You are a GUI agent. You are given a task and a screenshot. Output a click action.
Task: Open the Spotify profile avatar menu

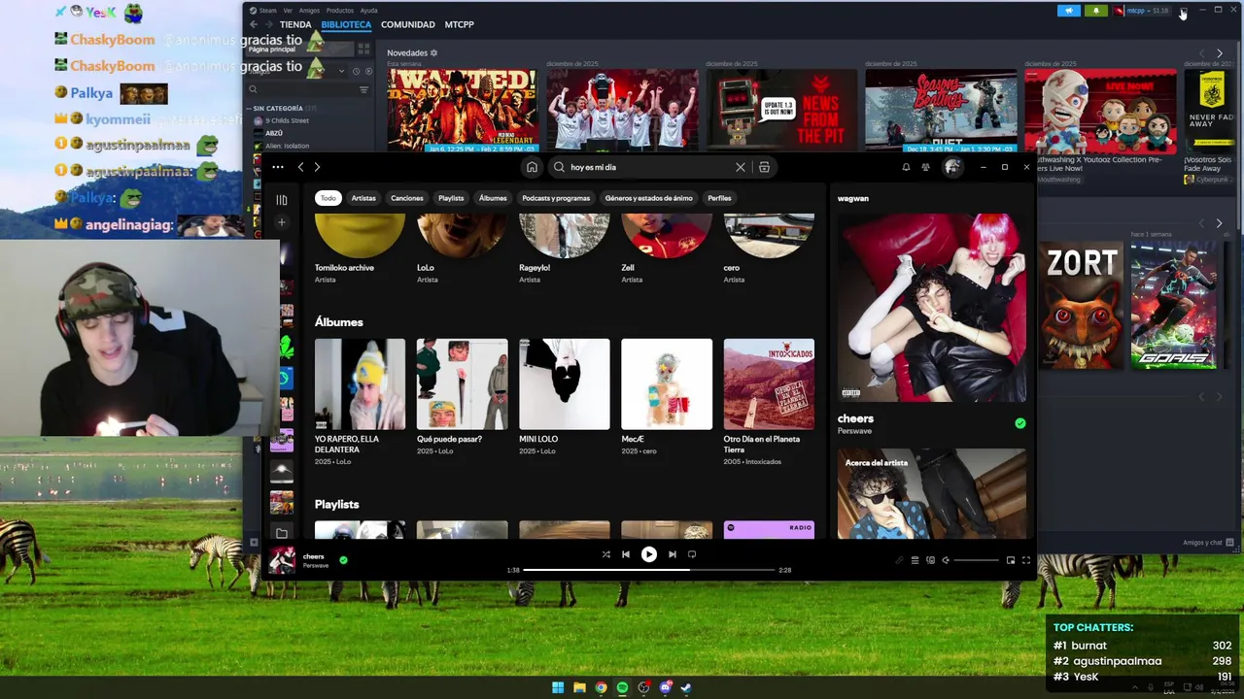[x=952, y=167]
